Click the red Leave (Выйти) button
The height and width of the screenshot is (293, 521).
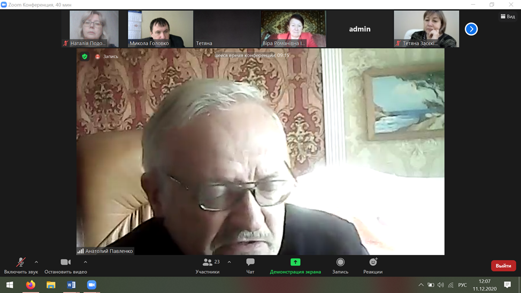pyautogui.click(x=503, y=266)
